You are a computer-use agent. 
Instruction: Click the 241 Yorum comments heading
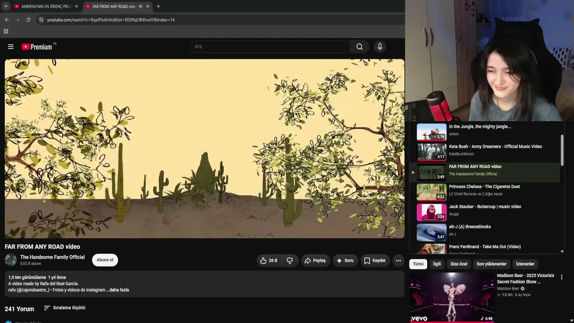click(x=19, y=309)
